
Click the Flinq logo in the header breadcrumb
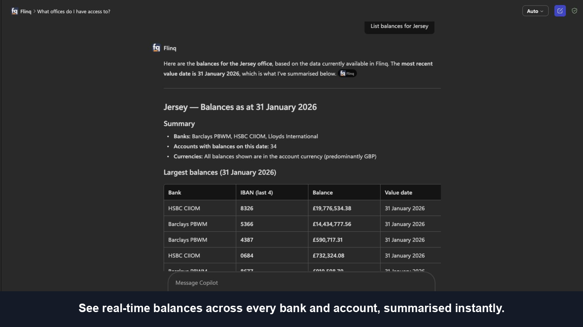[x=15, y=11]
